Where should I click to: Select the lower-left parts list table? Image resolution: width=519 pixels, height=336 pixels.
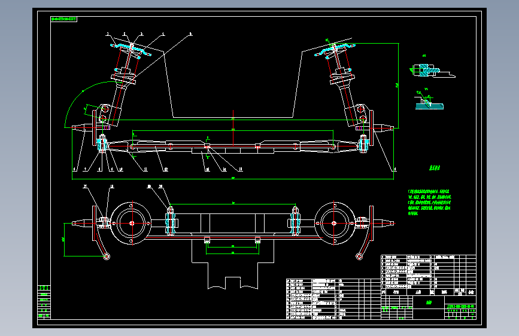coord(333,299)
